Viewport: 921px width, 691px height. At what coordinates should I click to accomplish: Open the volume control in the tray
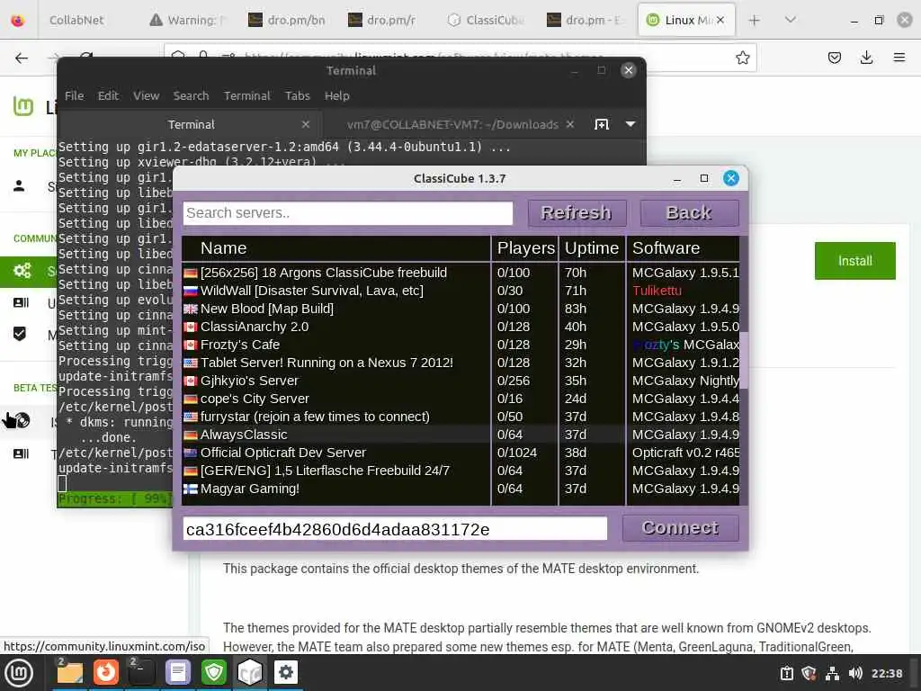(x=855, y=673)
